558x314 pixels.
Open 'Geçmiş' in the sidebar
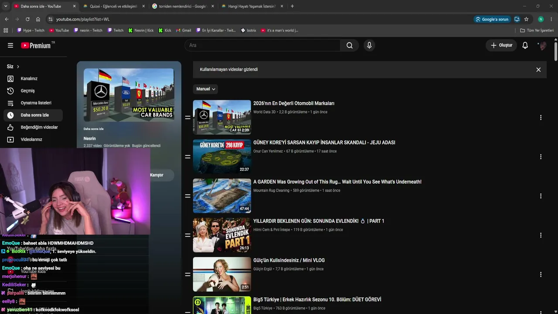point(33,91)
